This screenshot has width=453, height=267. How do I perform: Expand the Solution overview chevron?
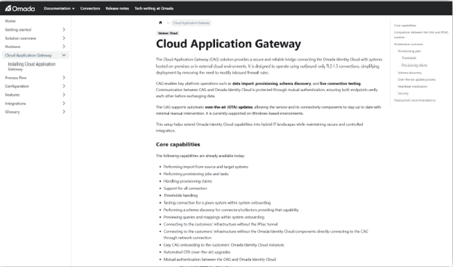64,39
